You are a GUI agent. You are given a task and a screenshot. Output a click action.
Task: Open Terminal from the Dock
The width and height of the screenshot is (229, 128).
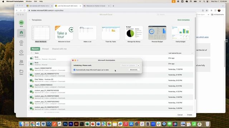[x=82, y=124]
